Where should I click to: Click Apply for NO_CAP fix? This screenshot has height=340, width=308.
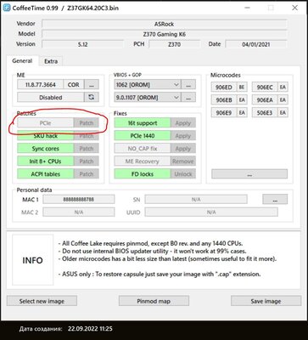[x=183, y=149]
